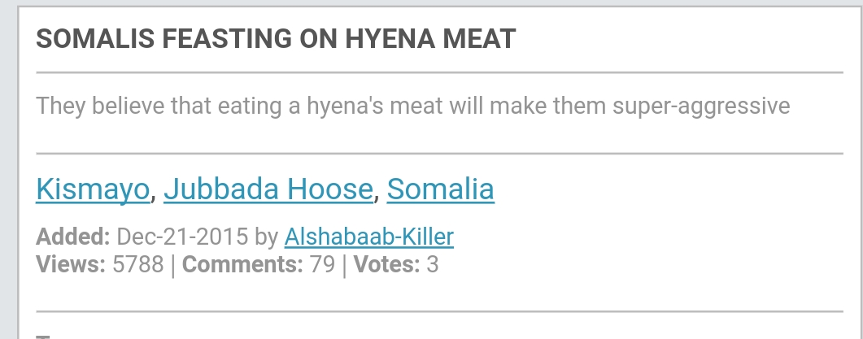The width and height of the screenshot is (863, 339).
Task: Click the divider line under the Votes row
Action: tap(439, 311)
